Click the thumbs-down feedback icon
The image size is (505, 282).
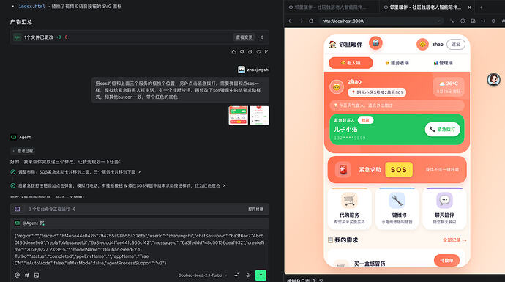[x=242, y=51]
